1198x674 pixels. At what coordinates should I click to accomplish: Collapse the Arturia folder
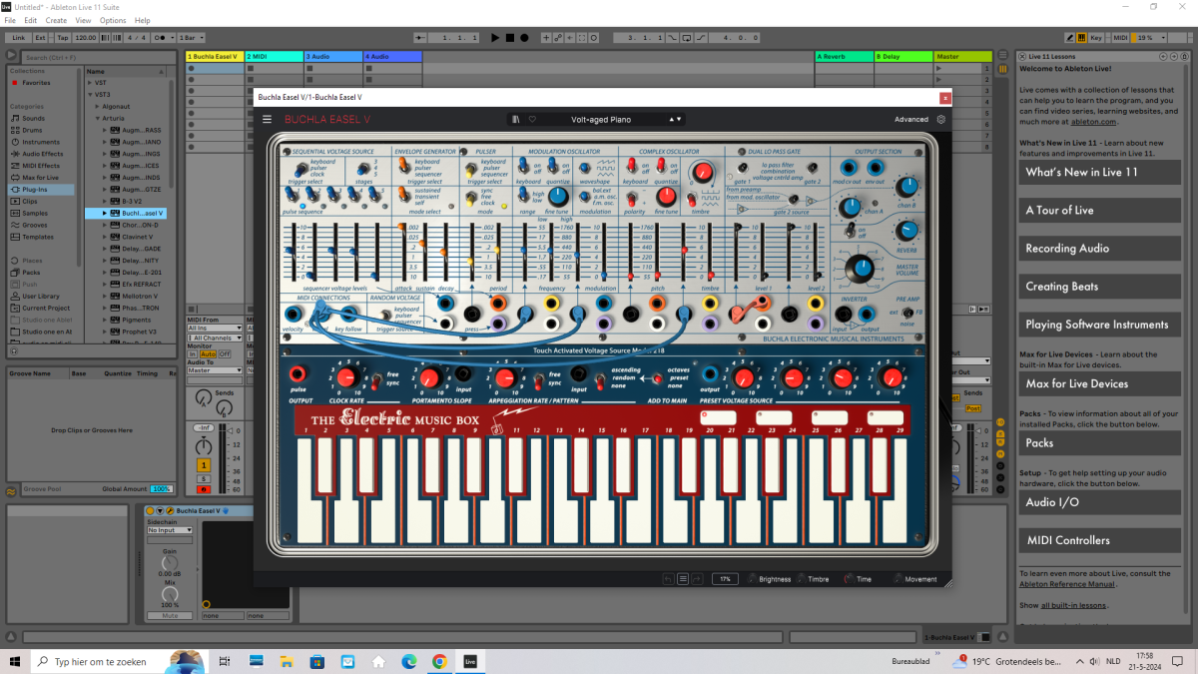point(98,119)
